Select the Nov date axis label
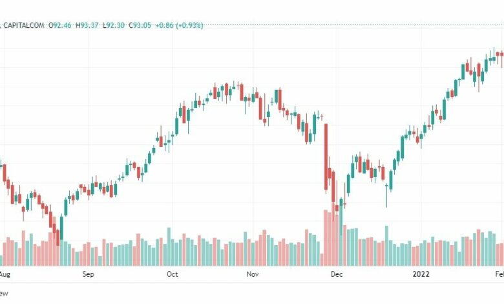This screenshot has width=504, height=304. point(253,274)
